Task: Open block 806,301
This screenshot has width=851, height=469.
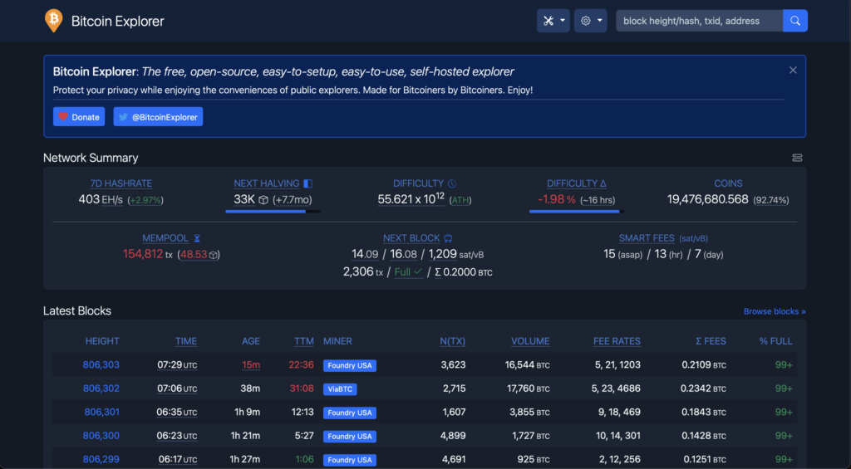Action: 101,412
